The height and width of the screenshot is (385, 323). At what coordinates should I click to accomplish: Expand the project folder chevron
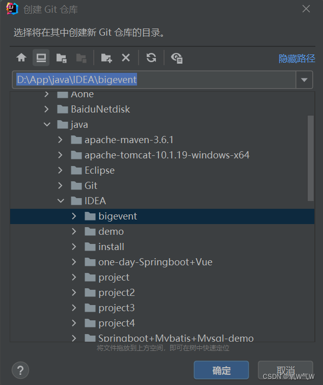(74, 277)
